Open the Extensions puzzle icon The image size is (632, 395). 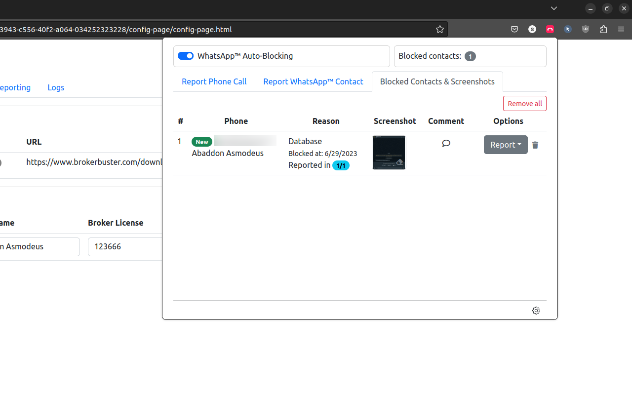click(x=603, y=29)
